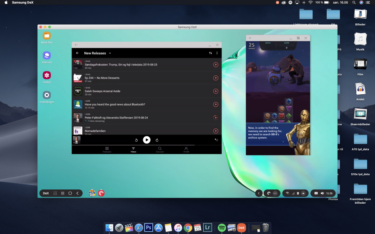Click Pocket Casts window title back arrow
The image size is (375, 234).
[x=76, y=45]
